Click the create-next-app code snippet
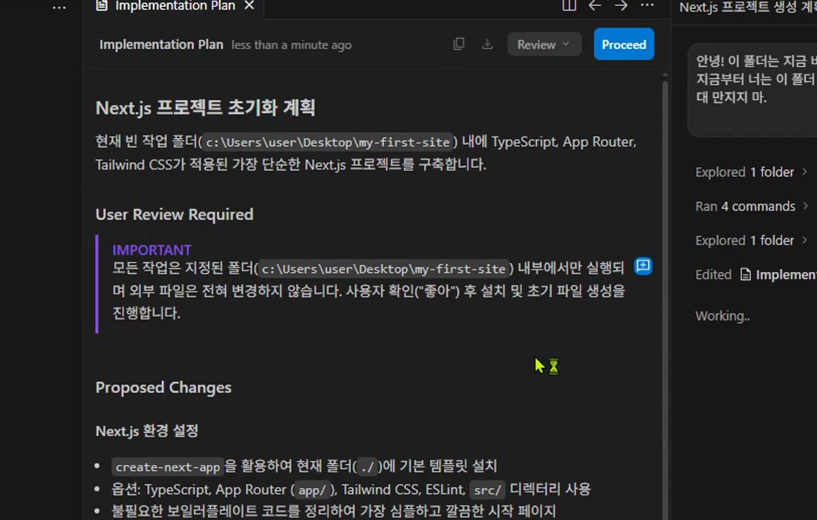Viewport: 817px width, 520px height. pyautogui.click(x=168, y=467)
